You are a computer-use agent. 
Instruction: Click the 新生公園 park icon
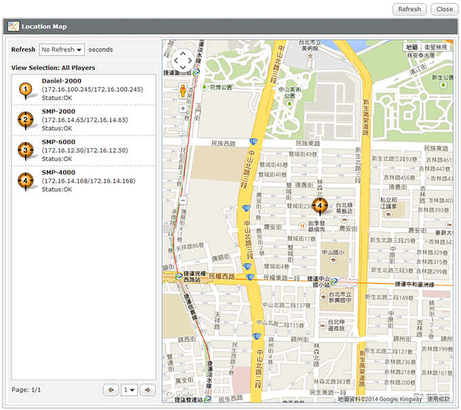(443, 85)
